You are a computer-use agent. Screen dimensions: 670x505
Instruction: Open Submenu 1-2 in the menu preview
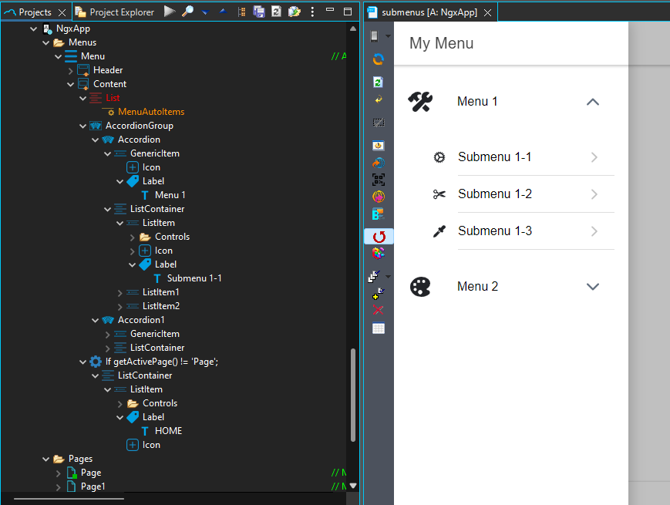pos(494,194)
